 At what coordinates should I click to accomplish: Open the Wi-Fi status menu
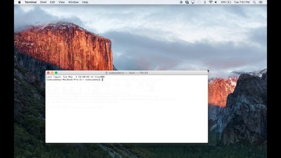(211, 2)
